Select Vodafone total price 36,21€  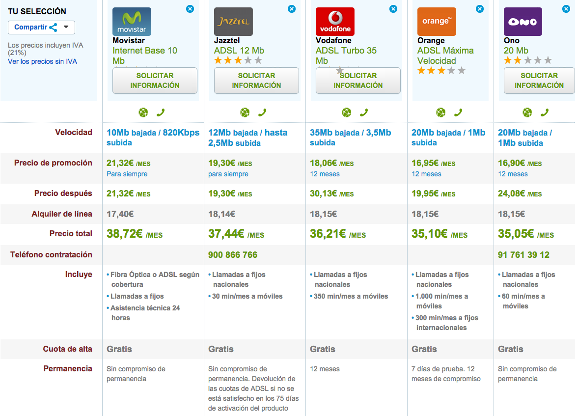point(338,234)
